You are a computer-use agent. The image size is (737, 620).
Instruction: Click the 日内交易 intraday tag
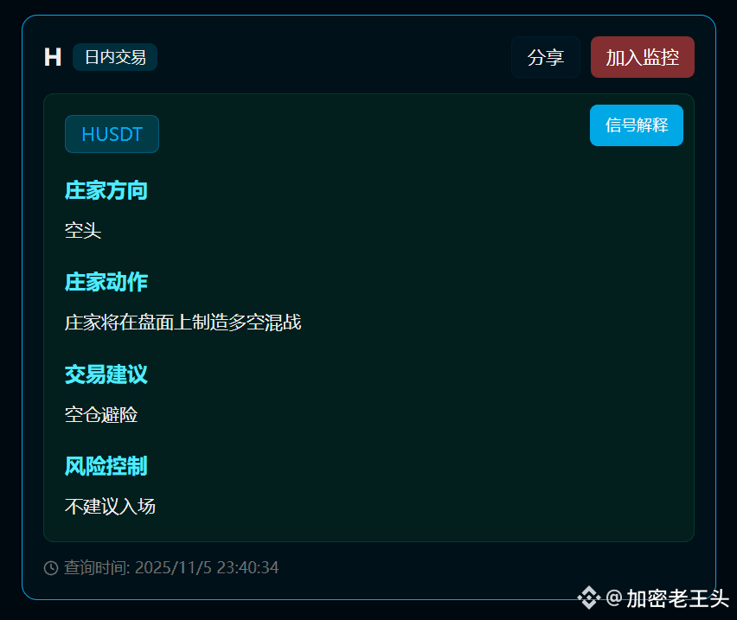pyautogui.click(x=115, y=57)
